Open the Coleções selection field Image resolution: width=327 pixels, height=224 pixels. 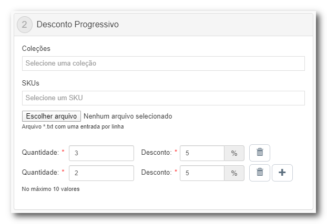tap(163, 63)
